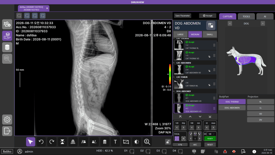
Task: Select SMALL patient size
Action: pos(210,34)
